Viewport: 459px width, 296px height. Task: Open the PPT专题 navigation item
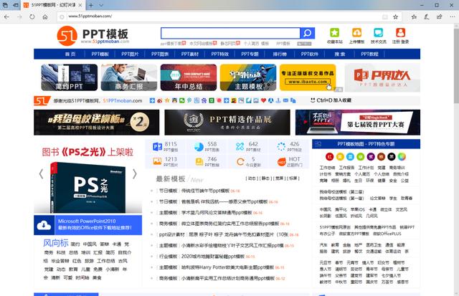pyautogui.click(x=250, y=54)
